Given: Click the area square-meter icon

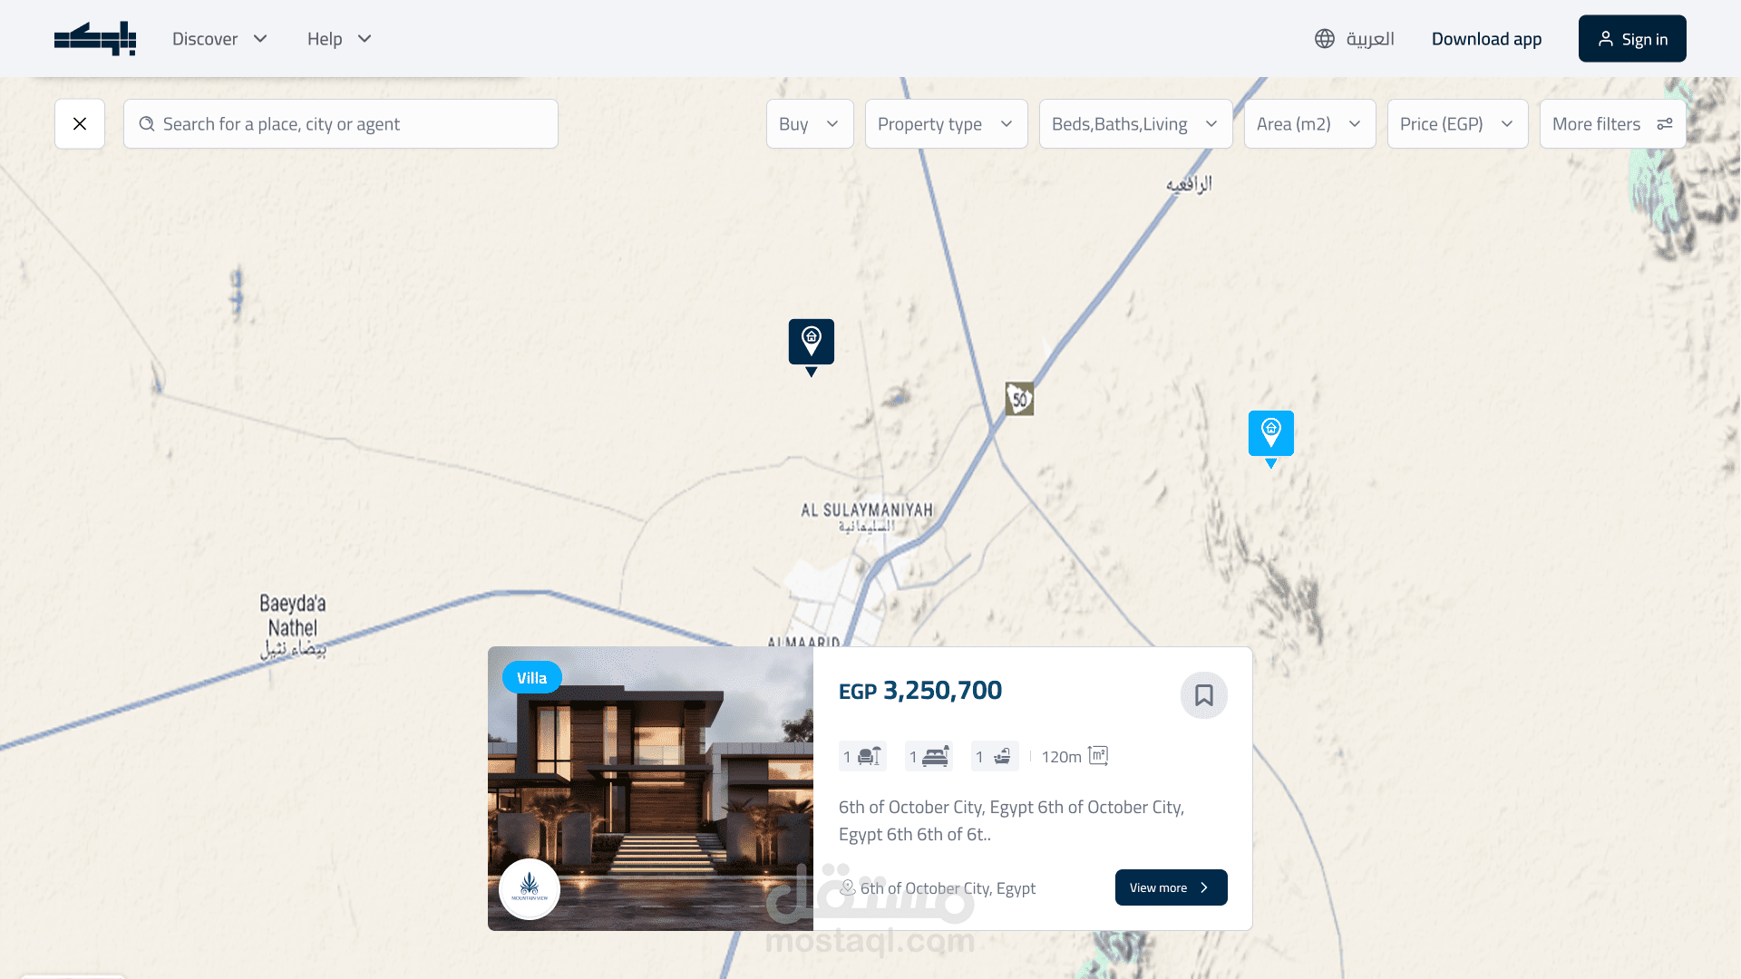Looking at the screenshot, I should click(1097, 756).
